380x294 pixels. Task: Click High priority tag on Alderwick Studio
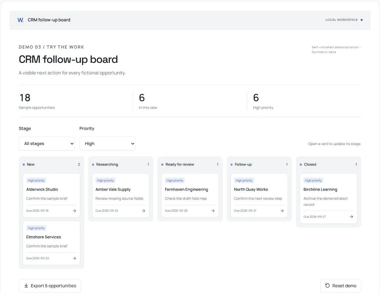tap(36, 180)
